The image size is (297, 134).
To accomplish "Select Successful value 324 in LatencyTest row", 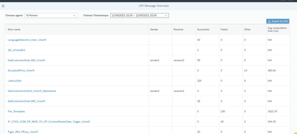I will (199, 81).
